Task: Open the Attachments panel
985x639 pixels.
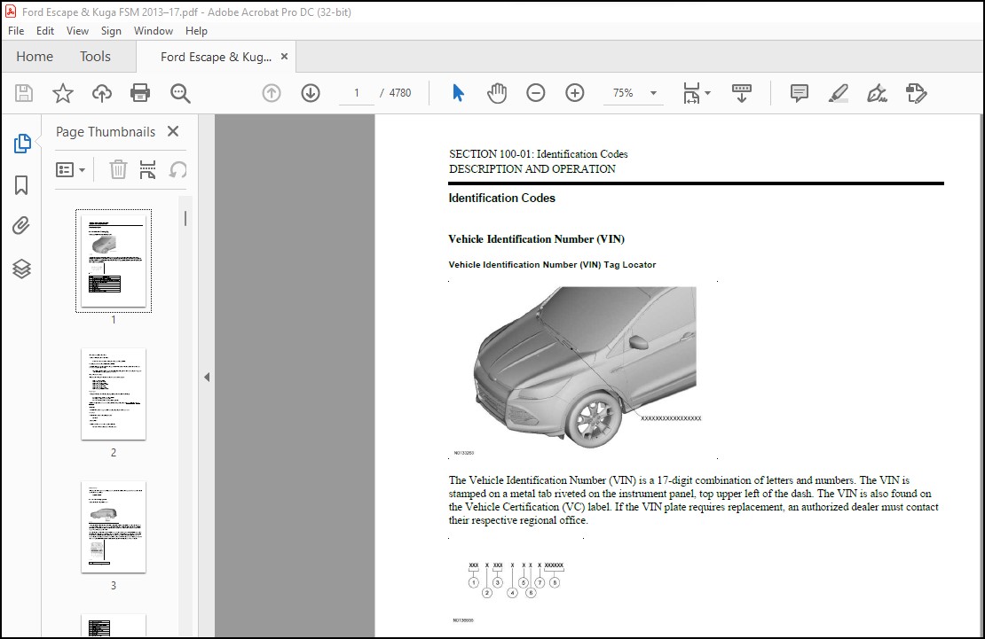Action: click(x=22, y=225)
